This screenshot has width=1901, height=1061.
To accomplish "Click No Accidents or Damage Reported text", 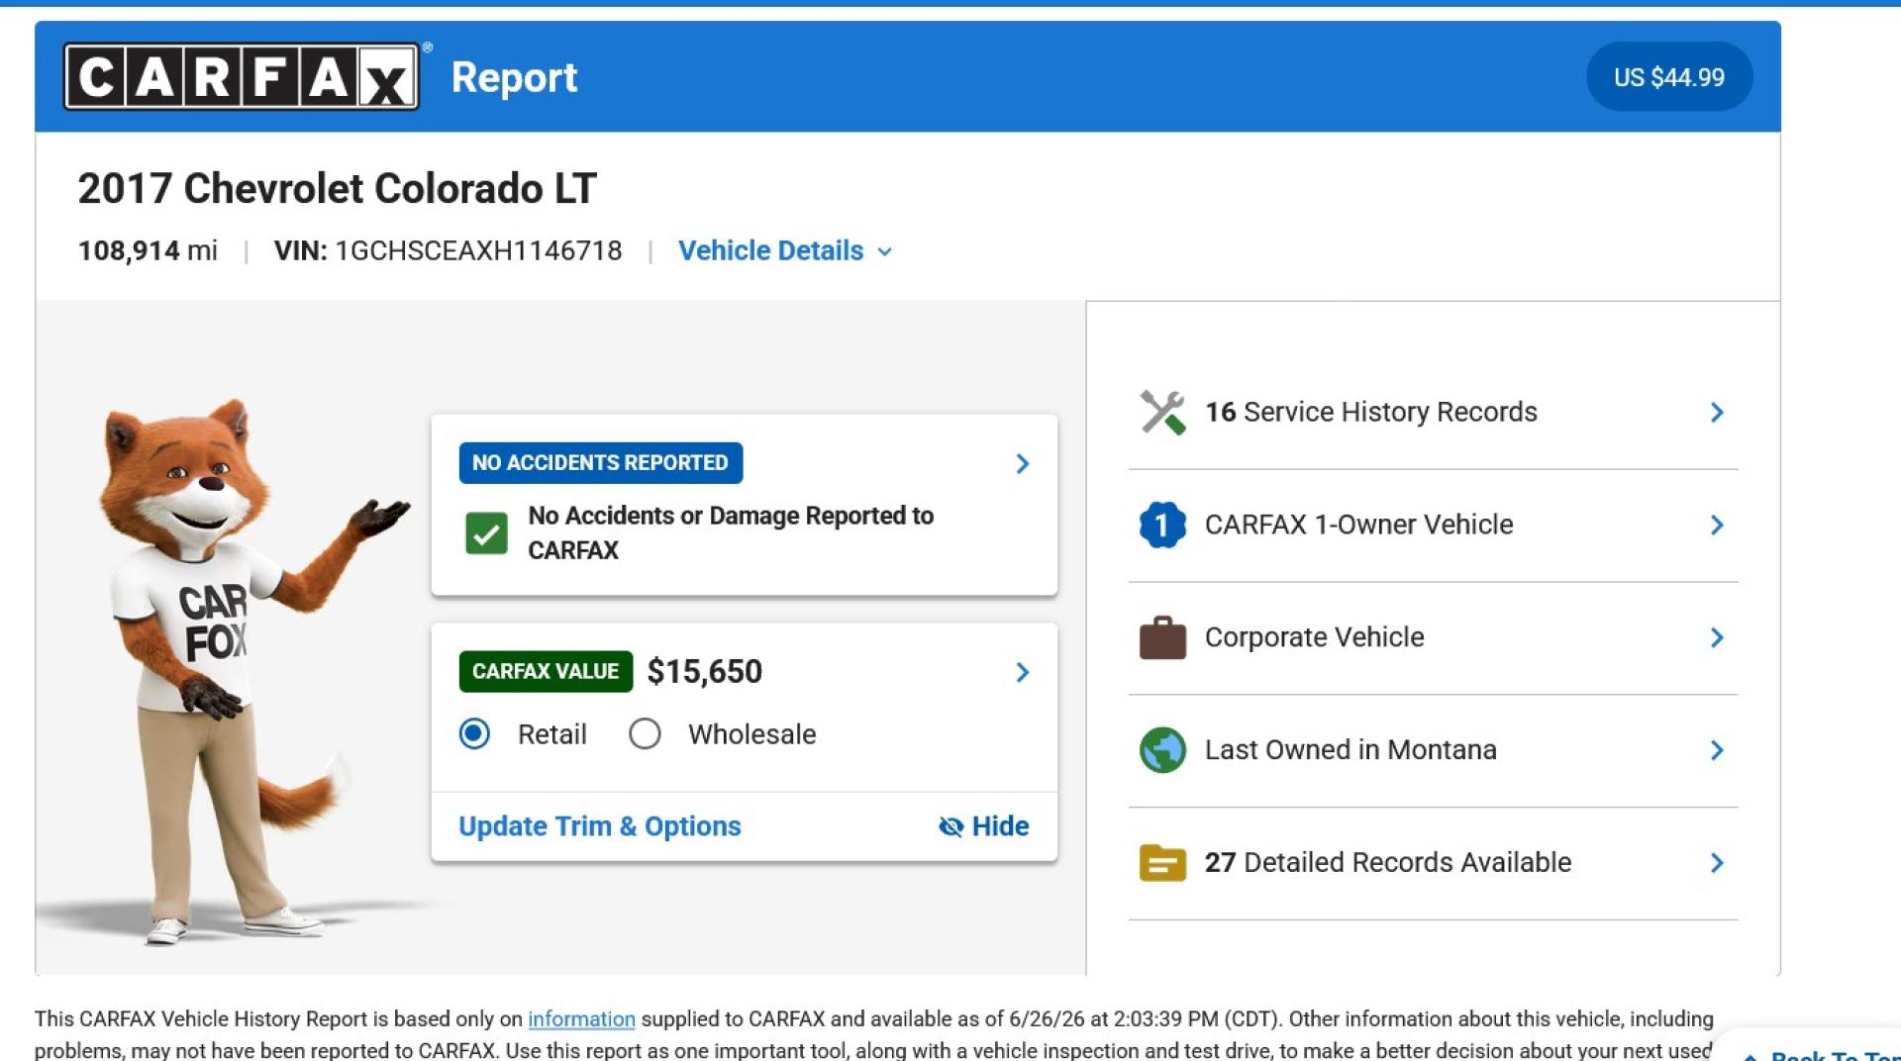I will [x=731, y=532].
